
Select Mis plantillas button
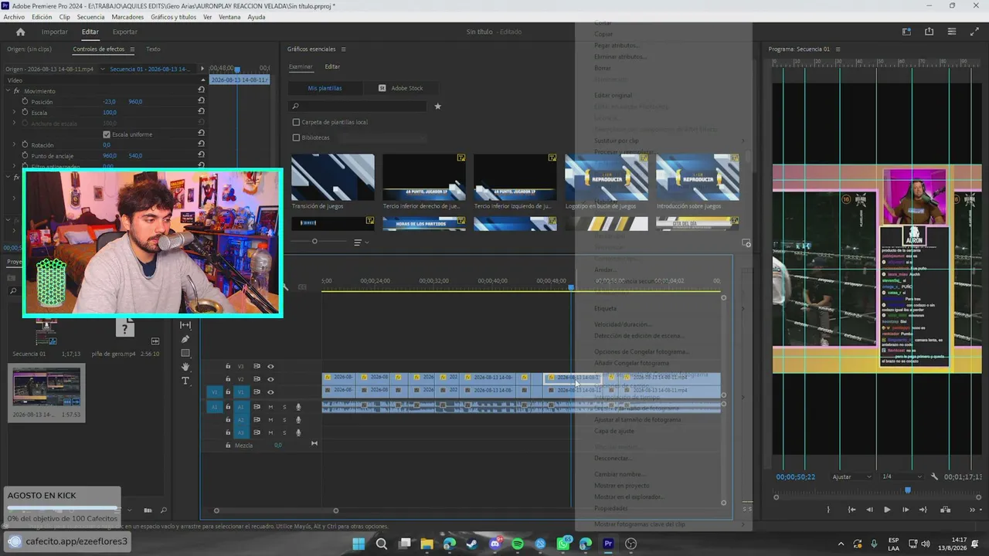tap(325, 88)
